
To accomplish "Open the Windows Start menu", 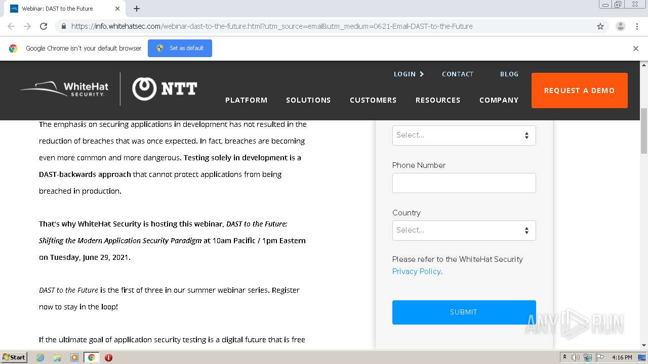I will pyautogui.click(x=14, y=357).
